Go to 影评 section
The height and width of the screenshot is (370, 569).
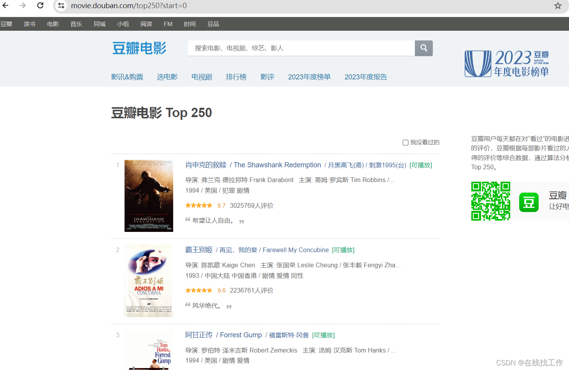coord(267,77)
